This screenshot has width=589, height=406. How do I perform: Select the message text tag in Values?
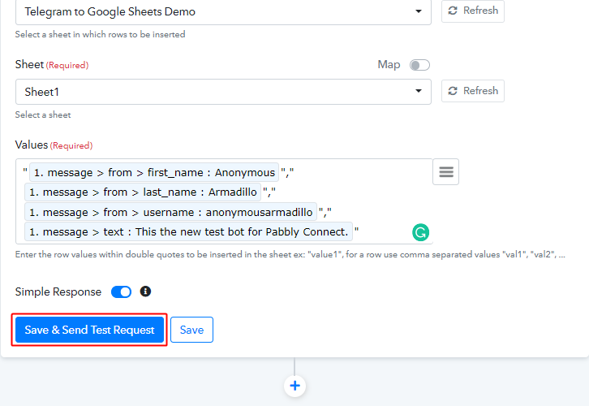point(188,232)
